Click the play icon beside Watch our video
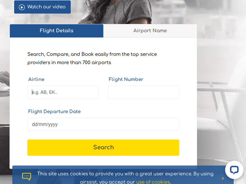Image resolution: width=246 pixels, height=184 pixels. click(22, 7)
